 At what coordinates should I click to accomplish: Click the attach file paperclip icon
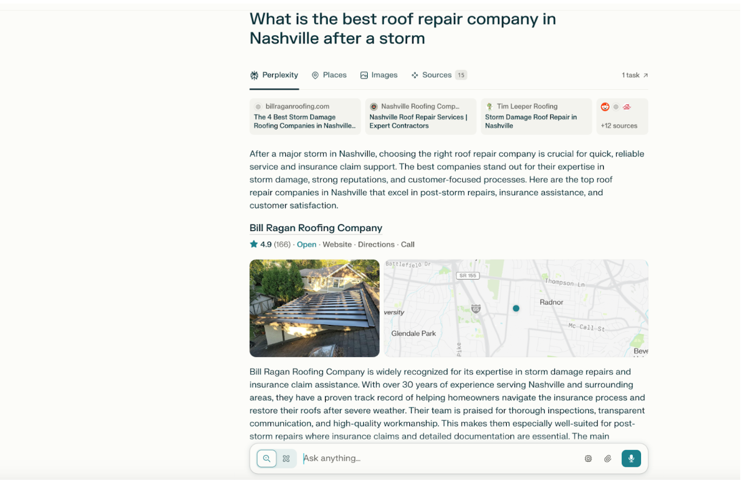(608, 458)
